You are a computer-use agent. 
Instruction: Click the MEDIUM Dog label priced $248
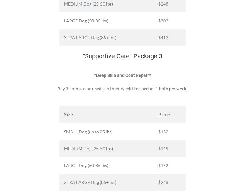point(88,4)
